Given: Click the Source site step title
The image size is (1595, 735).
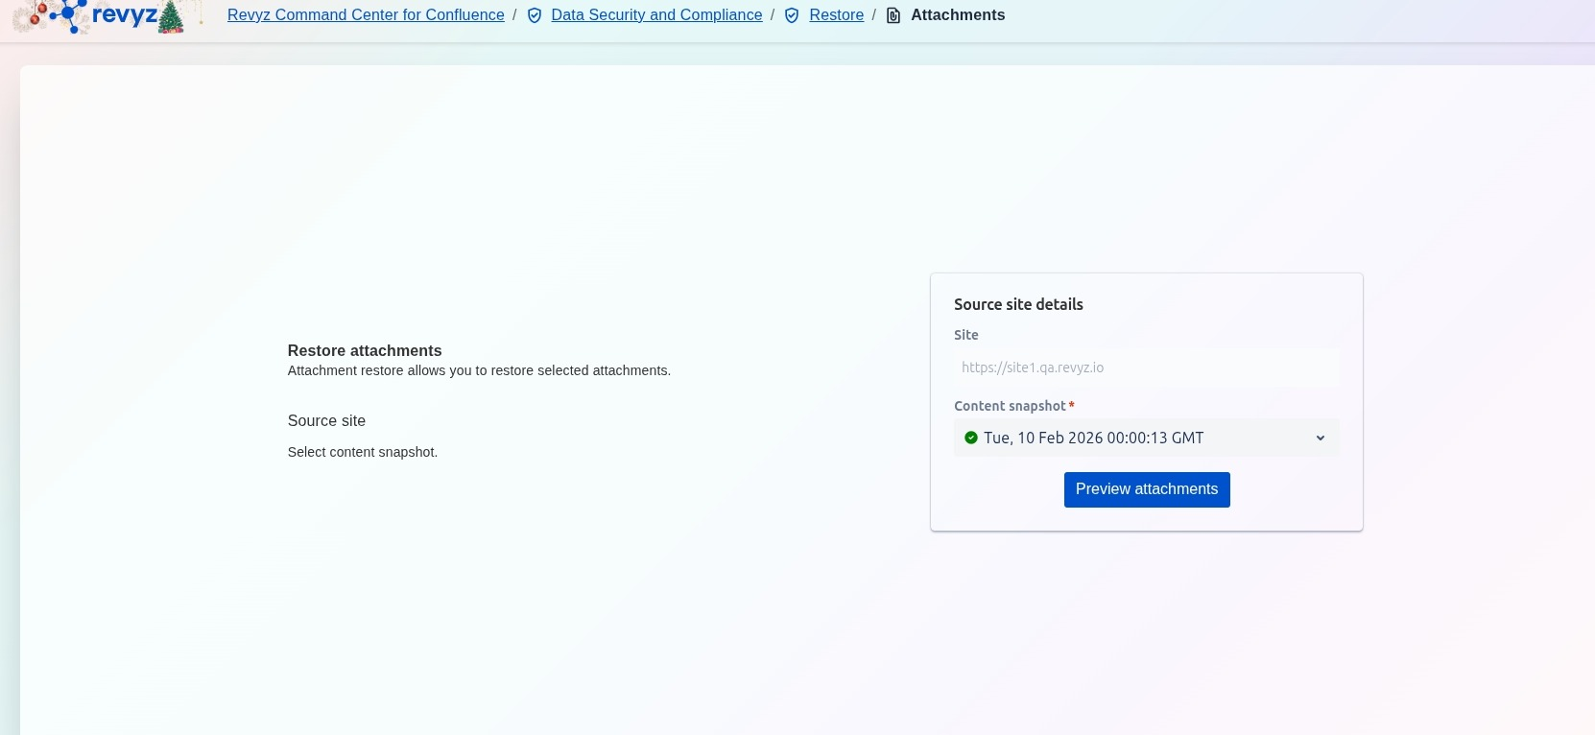Looking at the screenshot, I should (326, 420).
